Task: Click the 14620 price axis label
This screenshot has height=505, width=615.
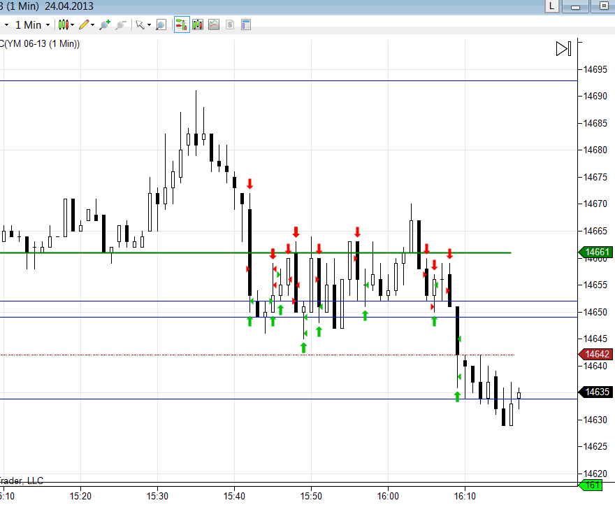Action: (595, 474)
